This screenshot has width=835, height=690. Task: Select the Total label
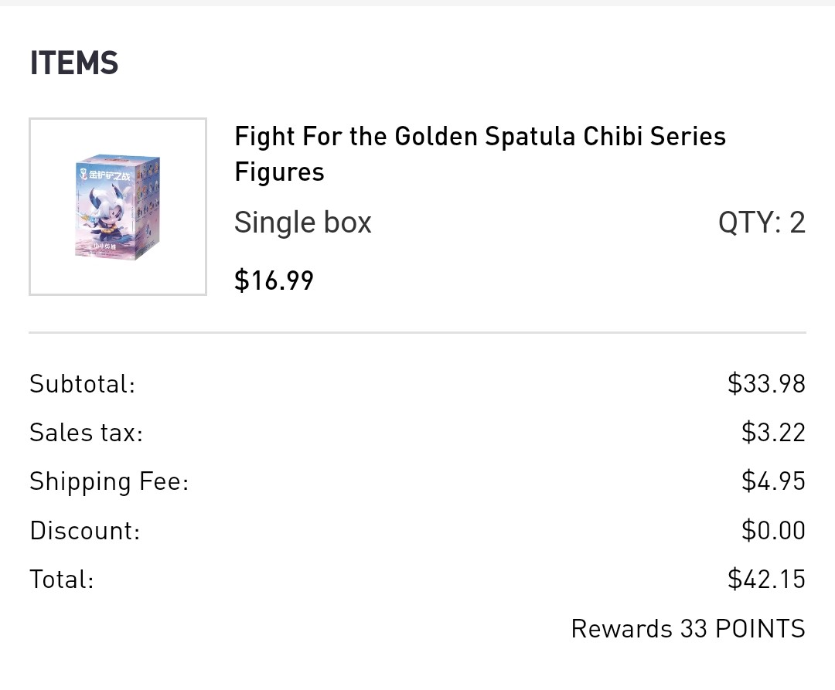(x=62, y=580)
